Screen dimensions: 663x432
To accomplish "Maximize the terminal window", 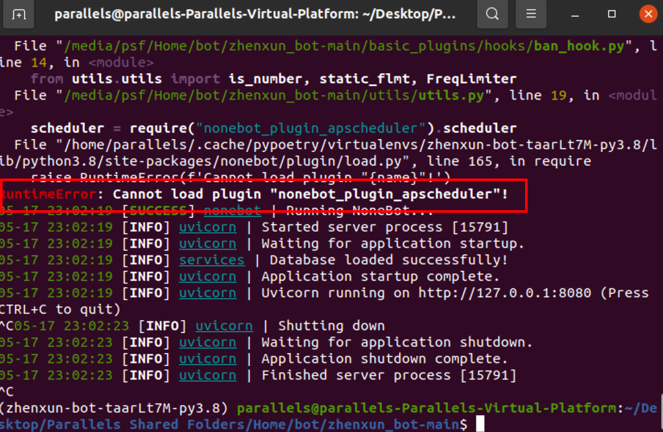I will (611, 14).
